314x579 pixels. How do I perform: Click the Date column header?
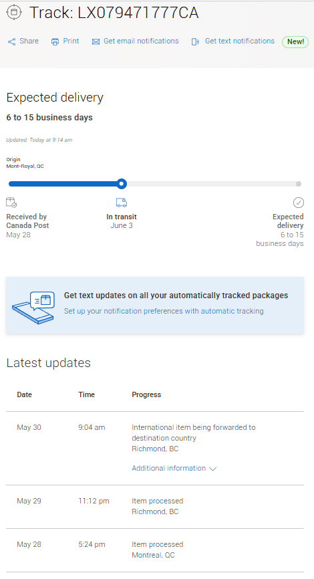point(24,394)
